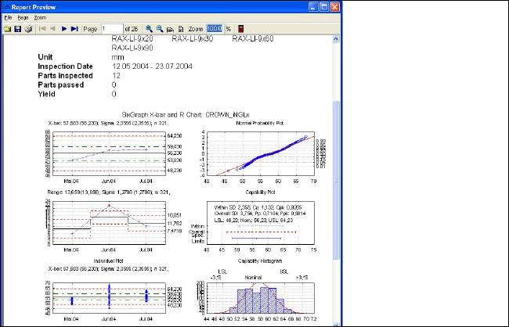Click the vertical scrollbar up arrow

pos(337,38)
